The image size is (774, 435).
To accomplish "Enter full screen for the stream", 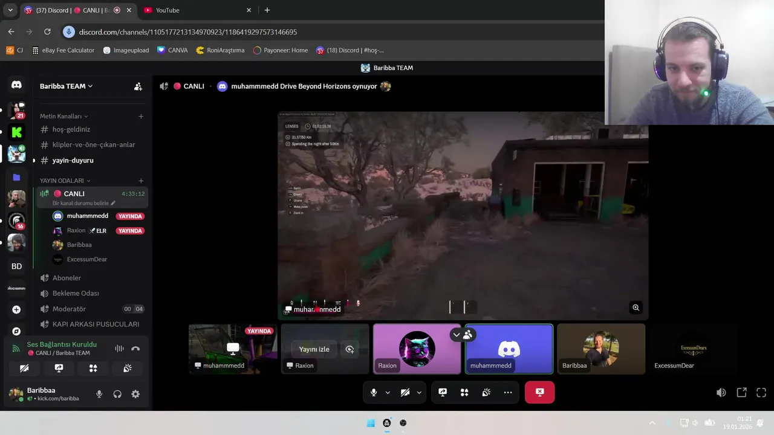I will 761,393.
